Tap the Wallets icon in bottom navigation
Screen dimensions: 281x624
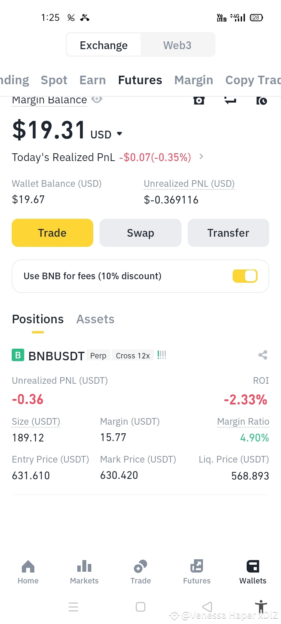tap(253, 566)
